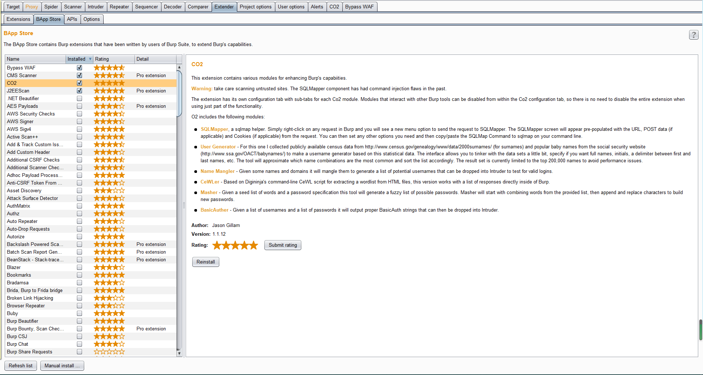Select the Attack Surface Detector row
Viewport: 703px width, 375px height.
click(91, 198)
